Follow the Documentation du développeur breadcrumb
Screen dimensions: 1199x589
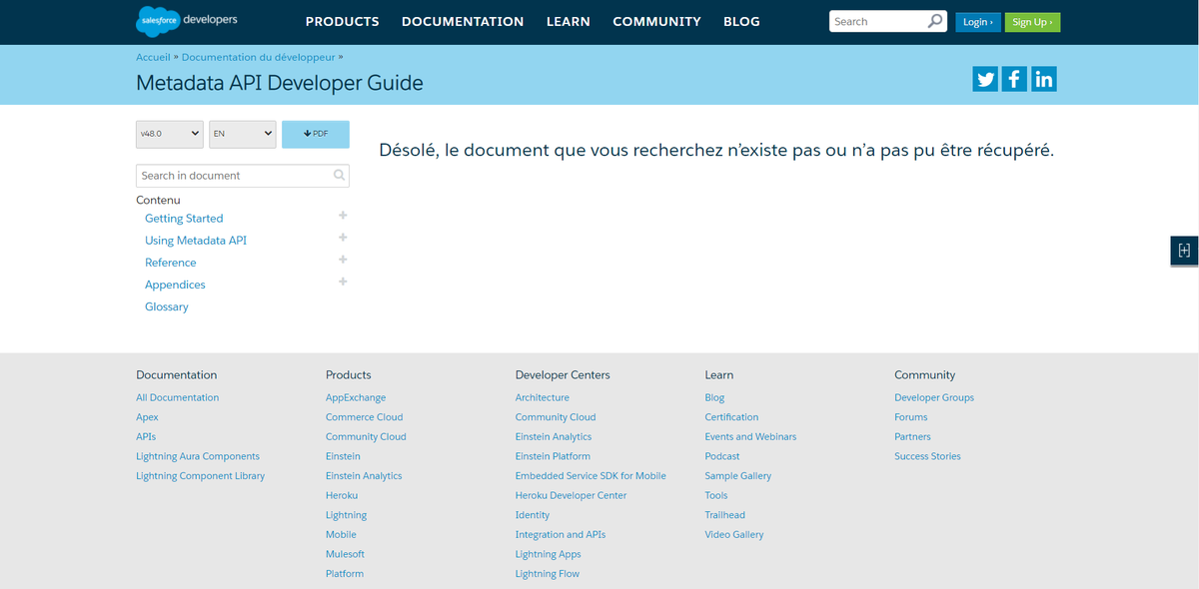(259, 57)
